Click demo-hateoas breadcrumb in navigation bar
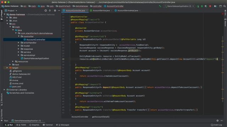This screenshot has width=227, height=127. point(10,6)
